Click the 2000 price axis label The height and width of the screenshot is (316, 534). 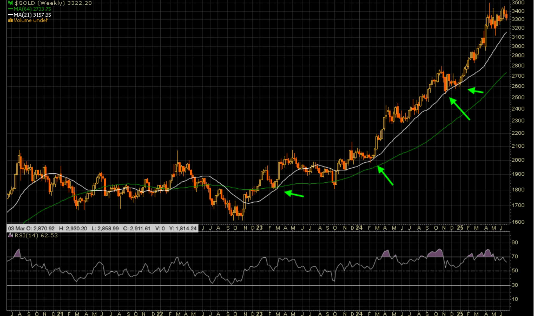tap(518, 160)
